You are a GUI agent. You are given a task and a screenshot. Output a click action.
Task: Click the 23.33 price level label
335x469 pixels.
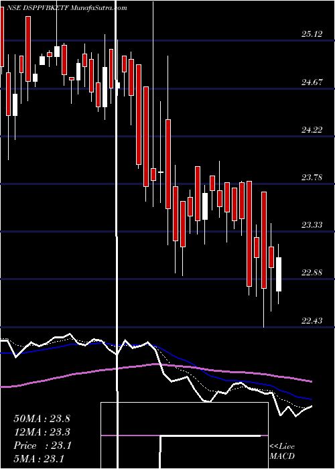(x=312, y=225)
